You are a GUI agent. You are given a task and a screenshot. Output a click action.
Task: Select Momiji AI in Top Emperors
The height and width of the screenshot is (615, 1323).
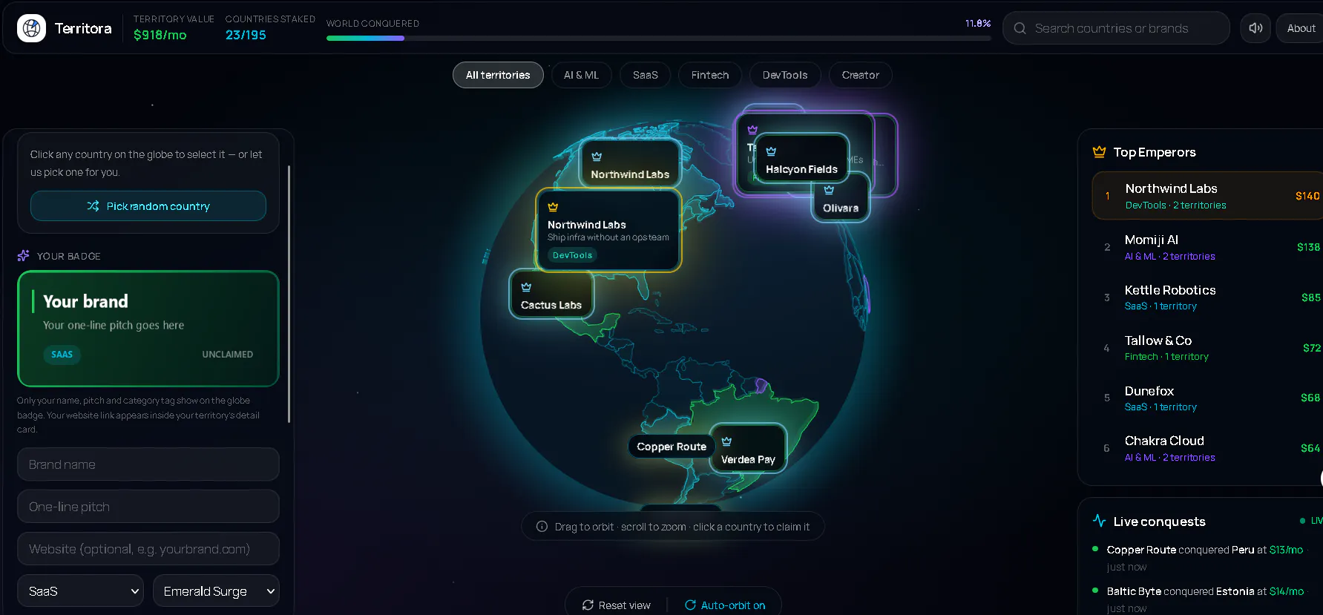point(1207,247)
